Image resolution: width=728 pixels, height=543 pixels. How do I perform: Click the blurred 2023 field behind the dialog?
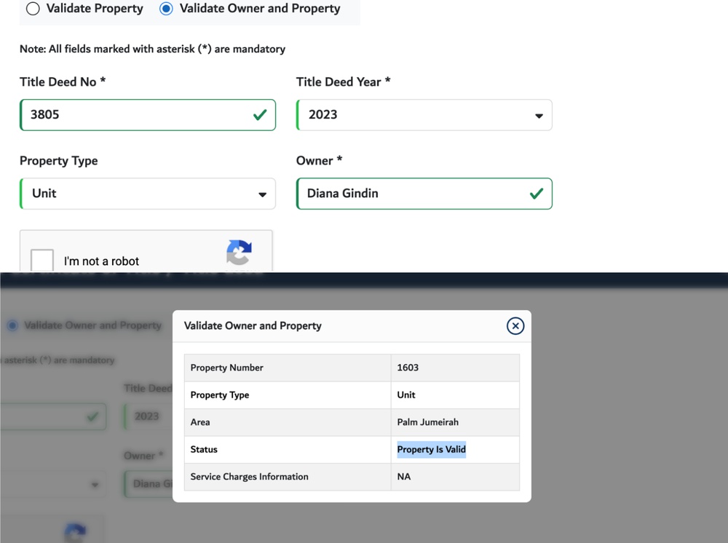(x=148, y=416)
